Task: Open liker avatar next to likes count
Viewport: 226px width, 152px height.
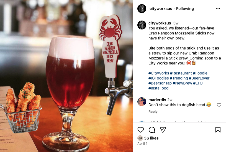Action: pos(140,138)
